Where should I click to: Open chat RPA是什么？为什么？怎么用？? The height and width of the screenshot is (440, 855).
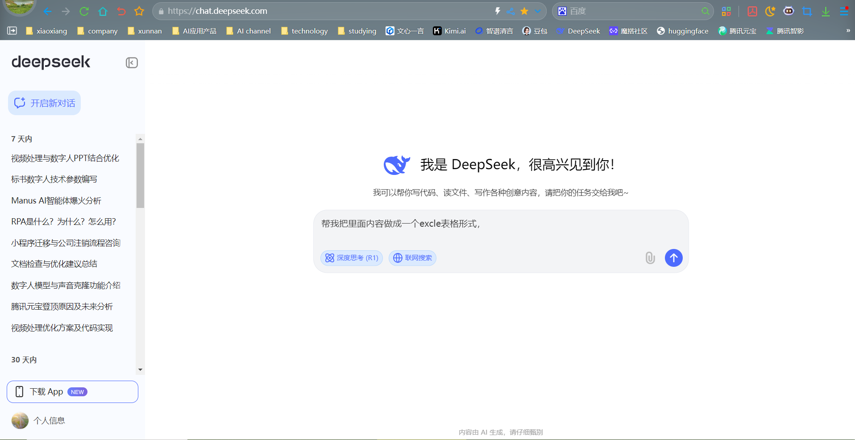(64, 221)
